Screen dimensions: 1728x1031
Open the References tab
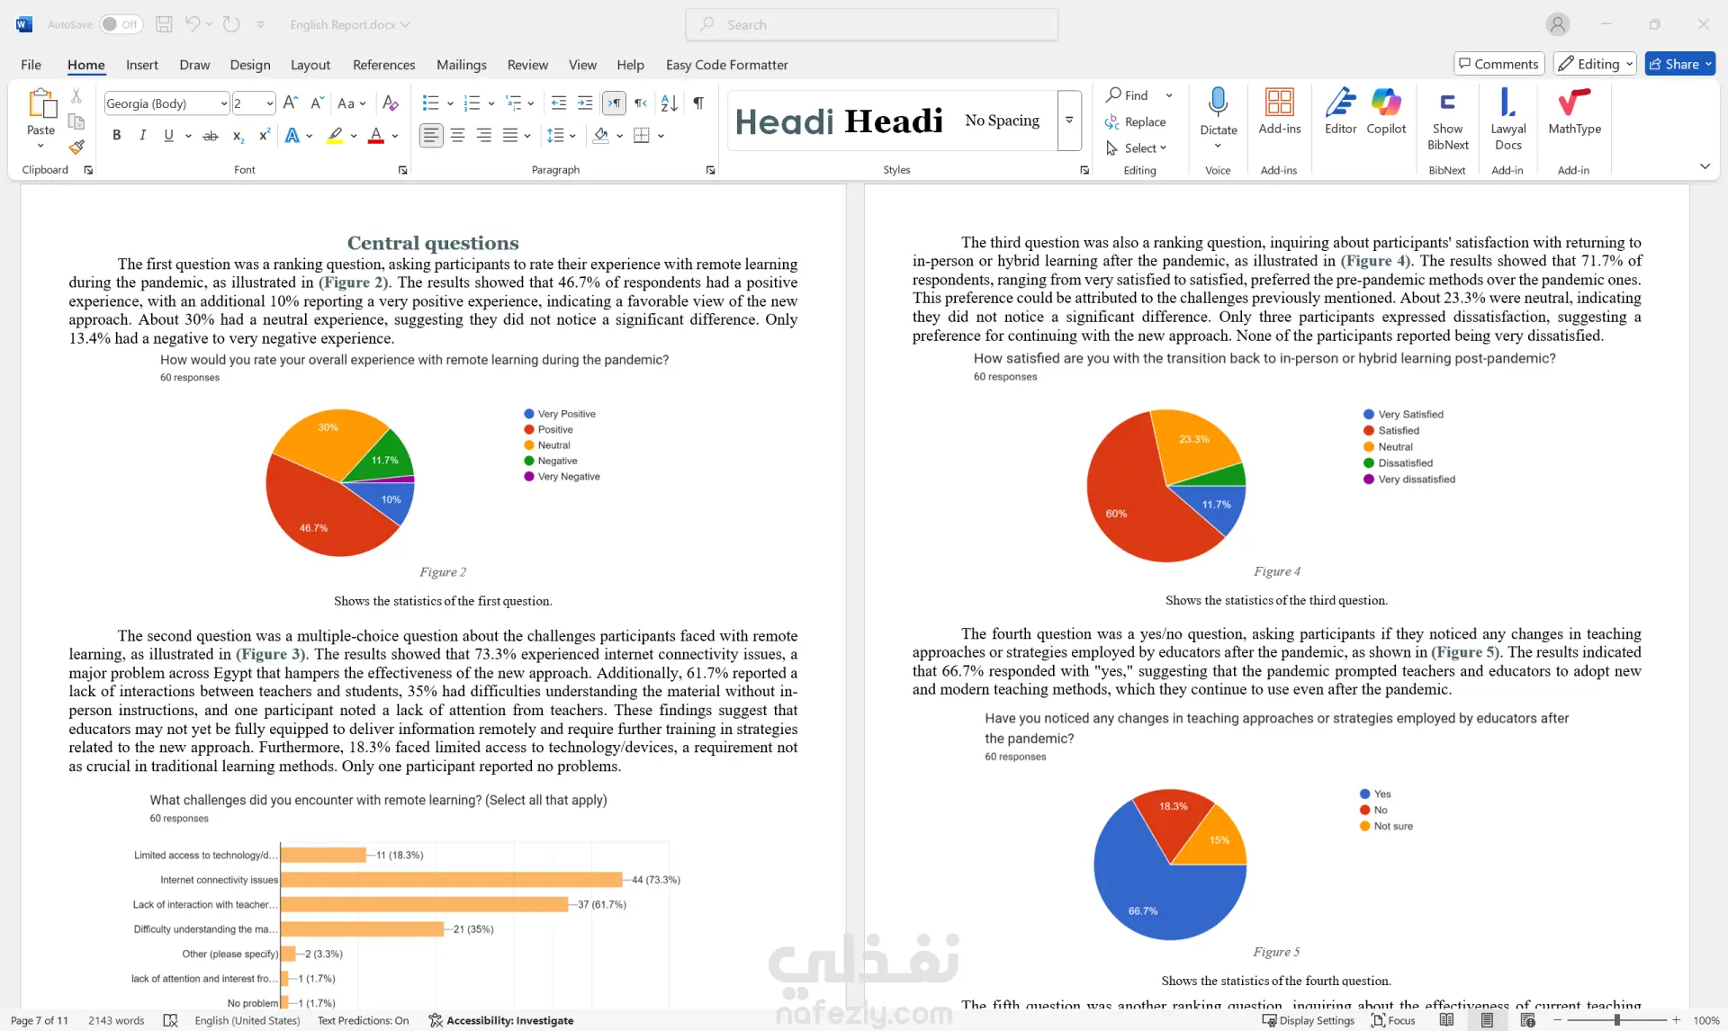(383, 65)
